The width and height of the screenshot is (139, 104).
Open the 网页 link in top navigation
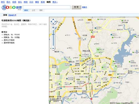click(3, 2)
